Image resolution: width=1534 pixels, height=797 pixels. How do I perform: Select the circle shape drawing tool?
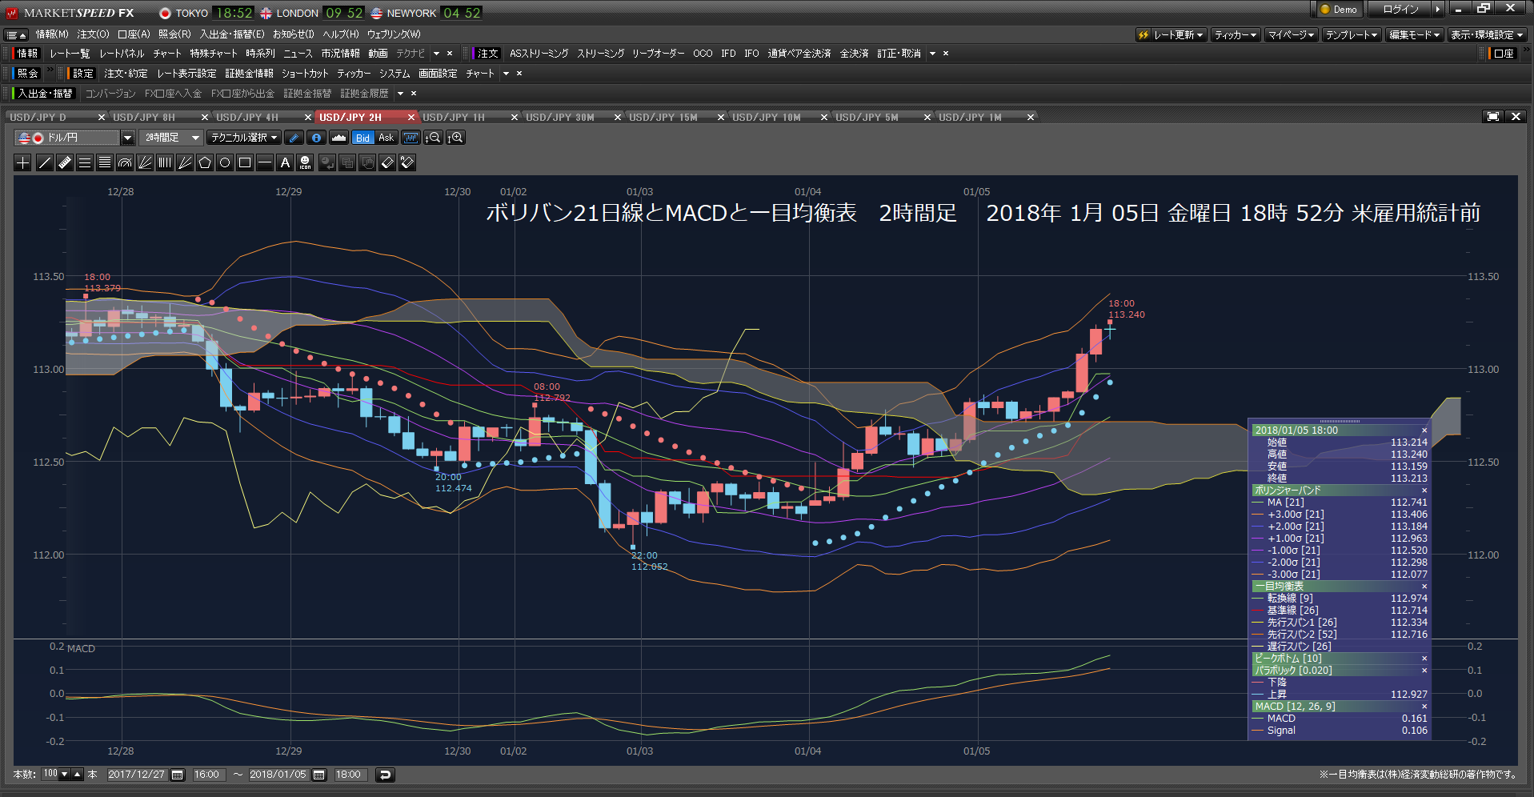pyautogui.click(x=225, y=162)
